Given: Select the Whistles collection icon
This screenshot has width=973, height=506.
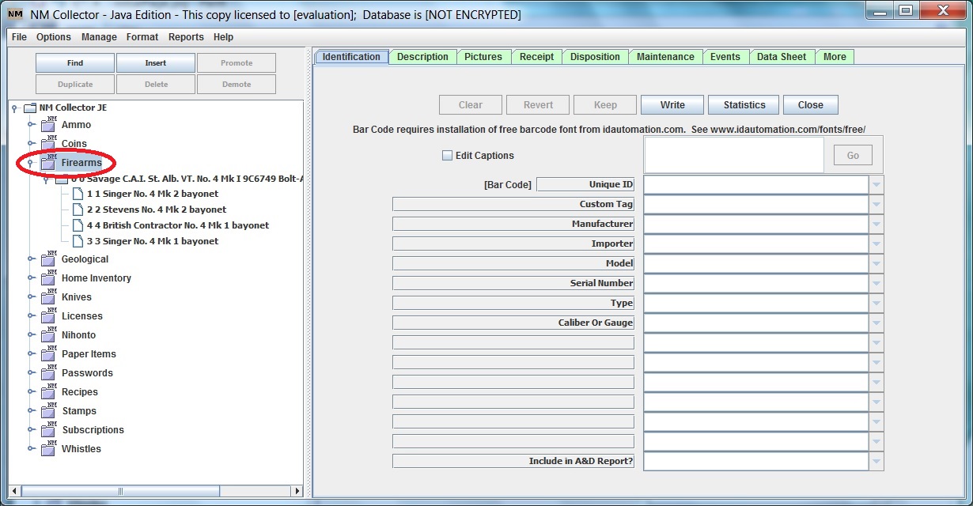Looking at the screenshot, I should coord(47,448).
